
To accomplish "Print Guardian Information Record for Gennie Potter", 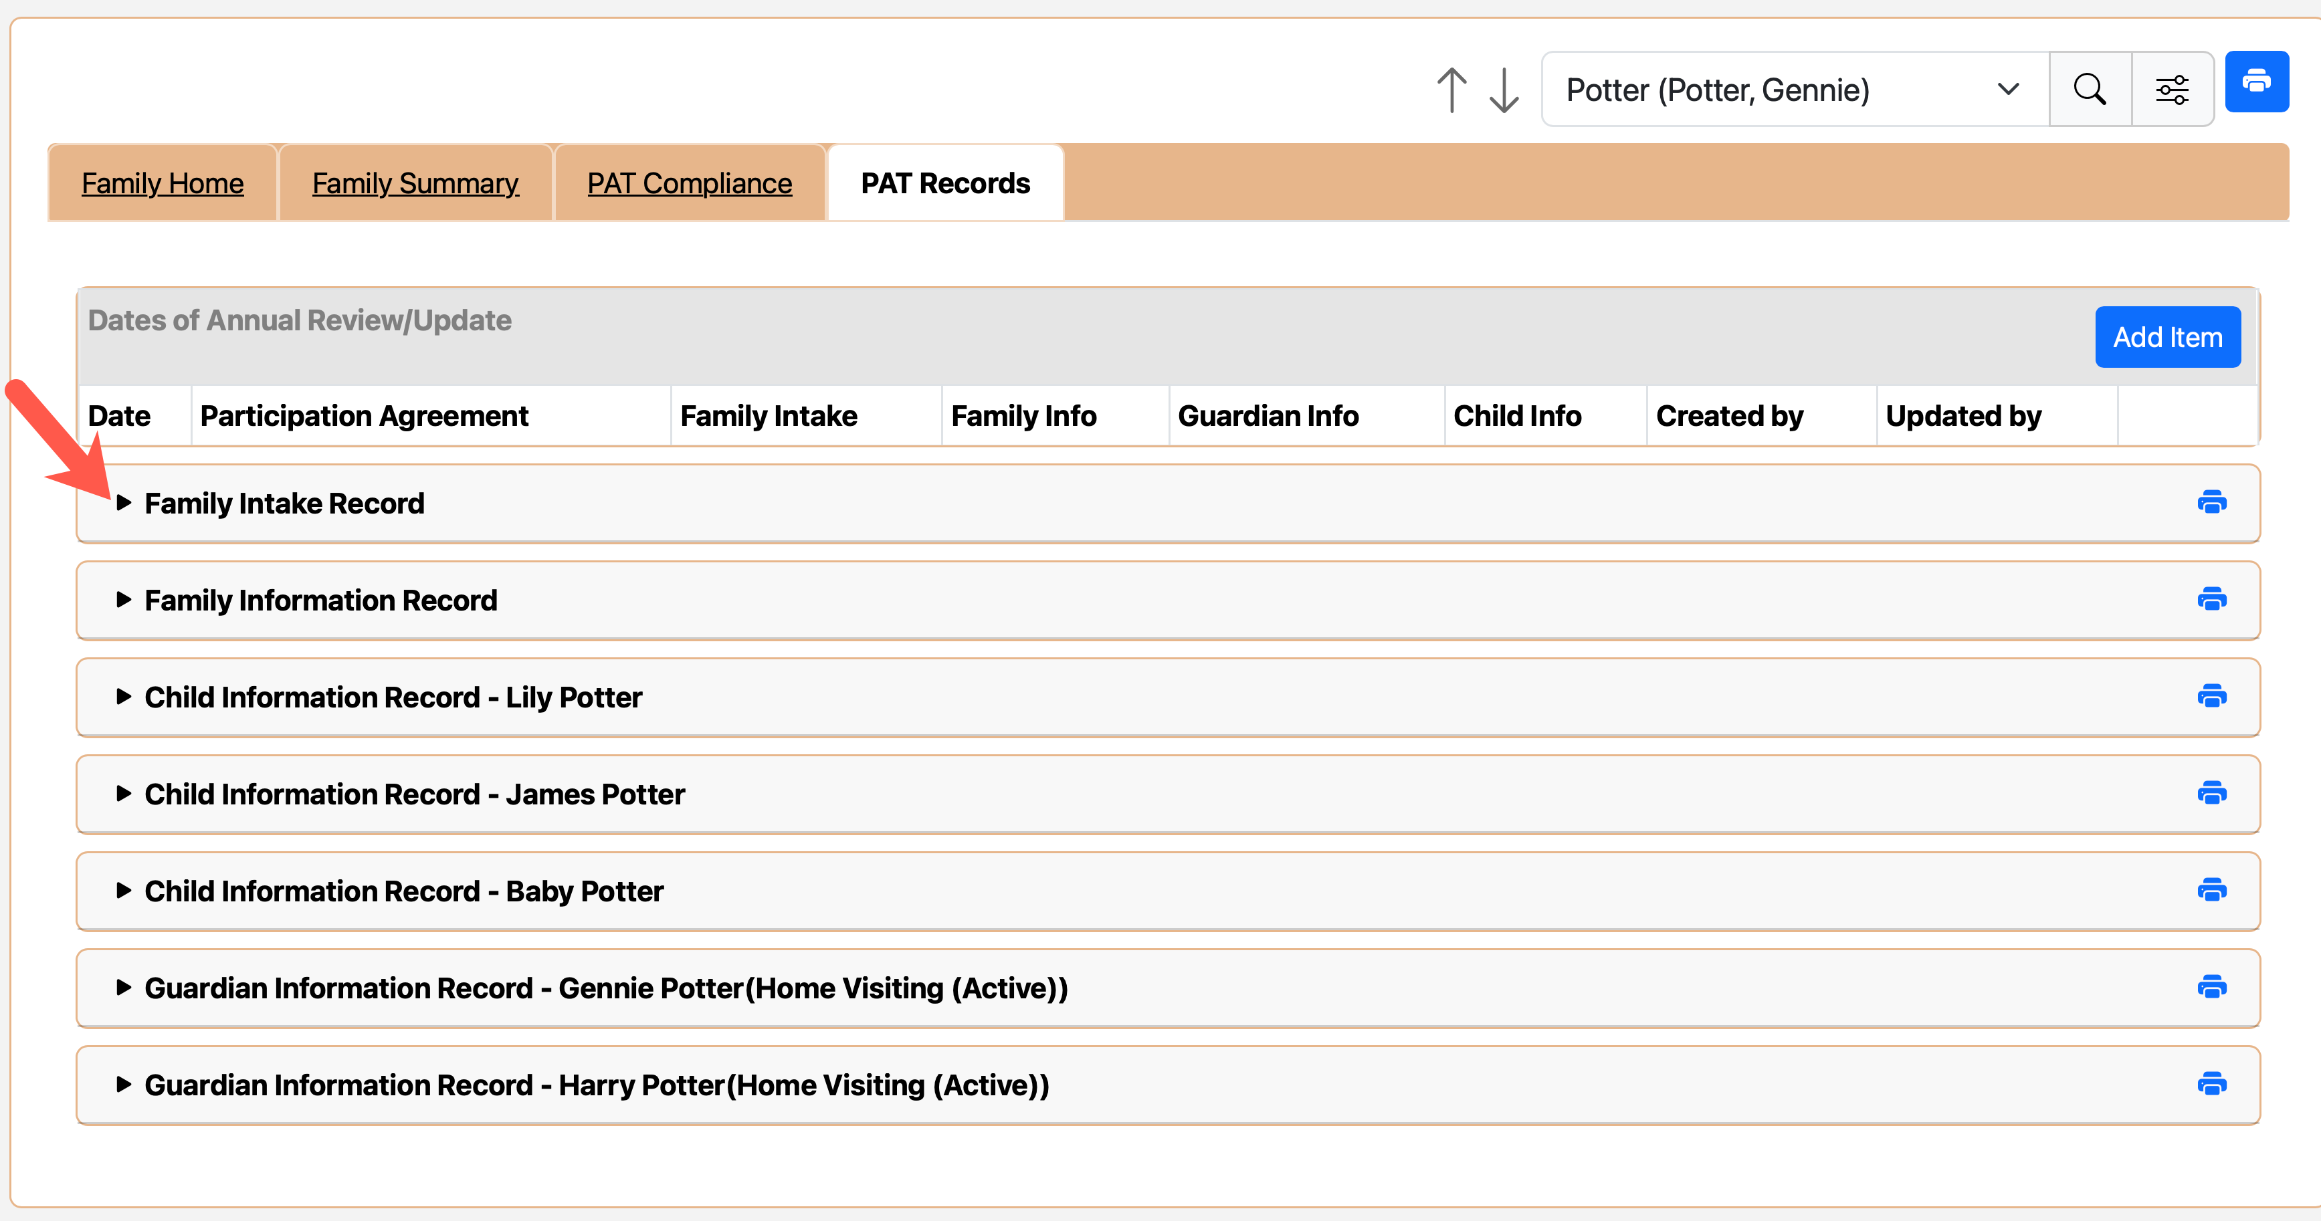I will pyautogui.click(x=2211, y=987).
